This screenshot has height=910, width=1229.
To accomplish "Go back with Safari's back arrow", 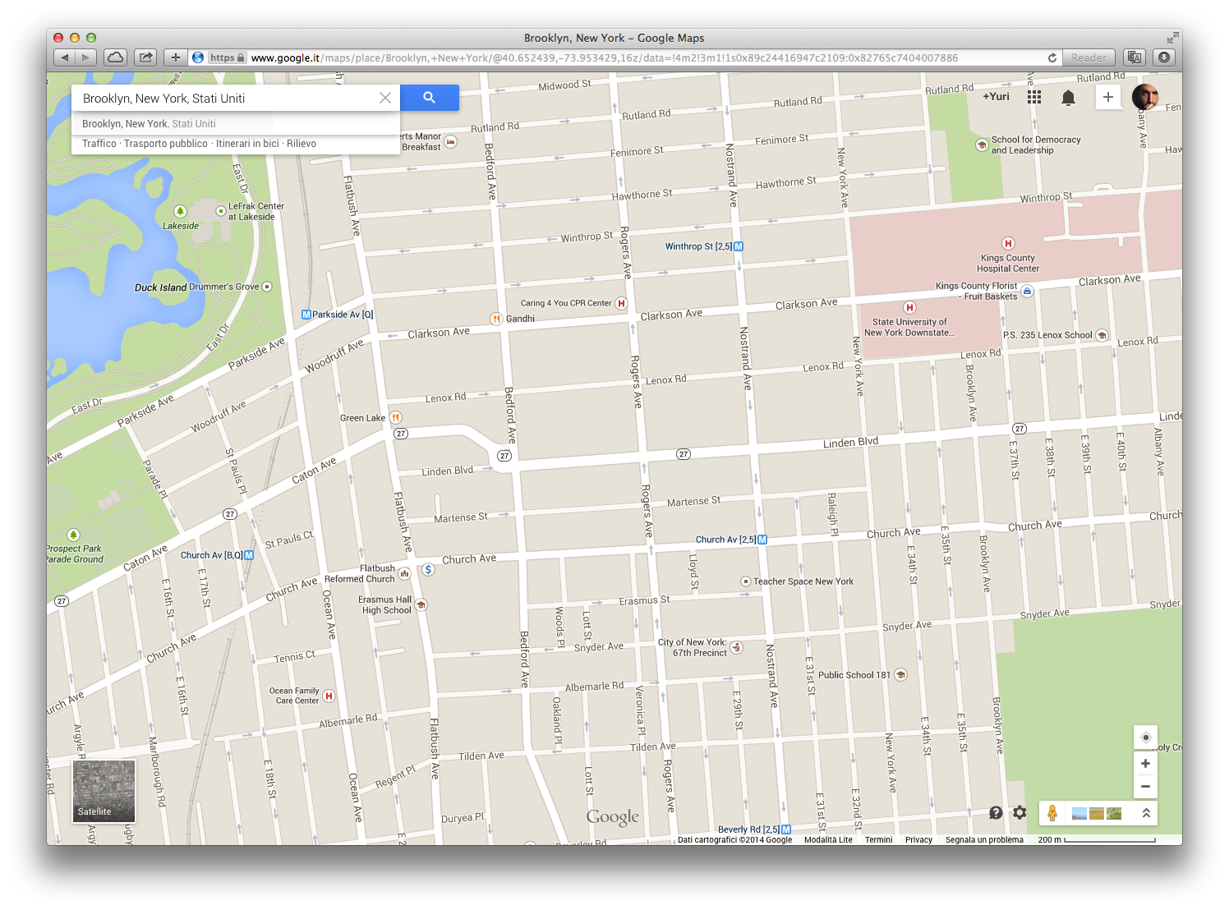I will 65,57.
